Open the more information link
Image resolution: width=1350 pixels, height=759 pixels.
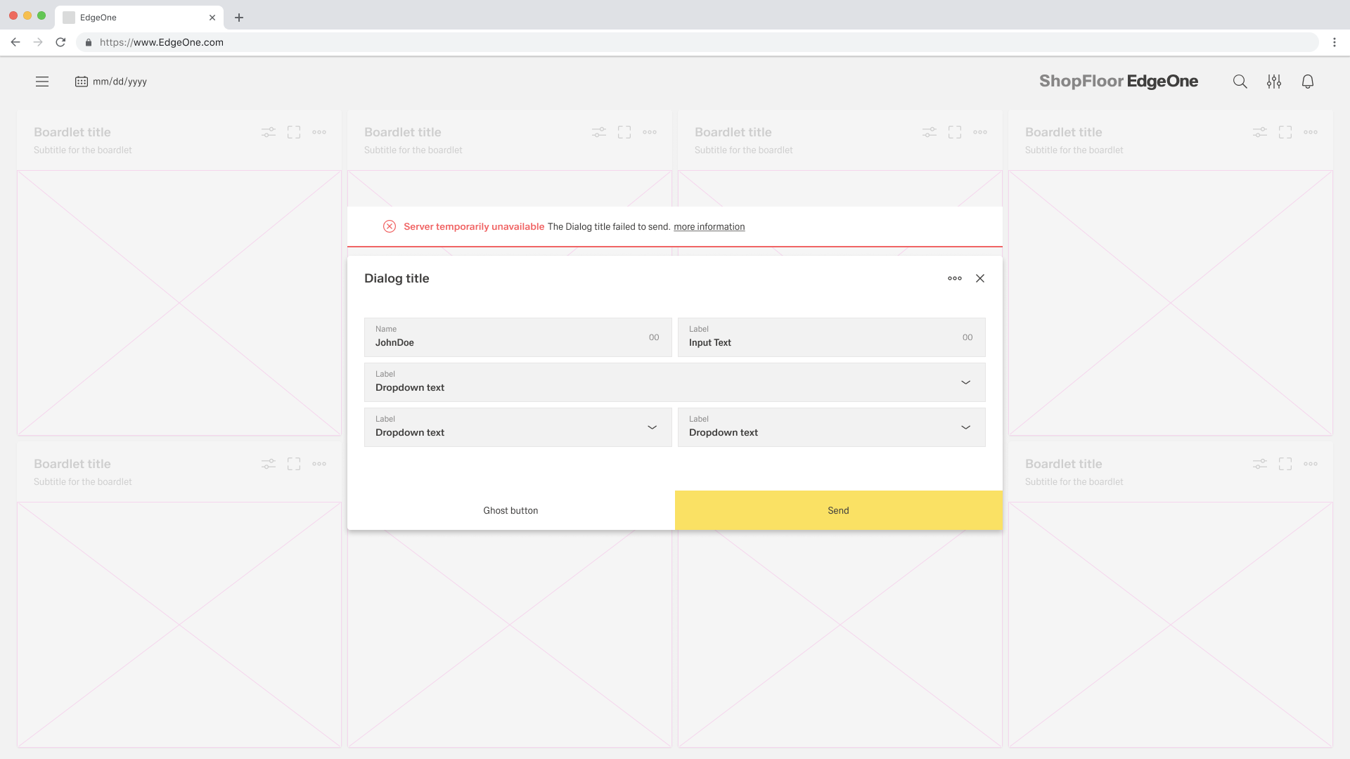click(709, 226)
